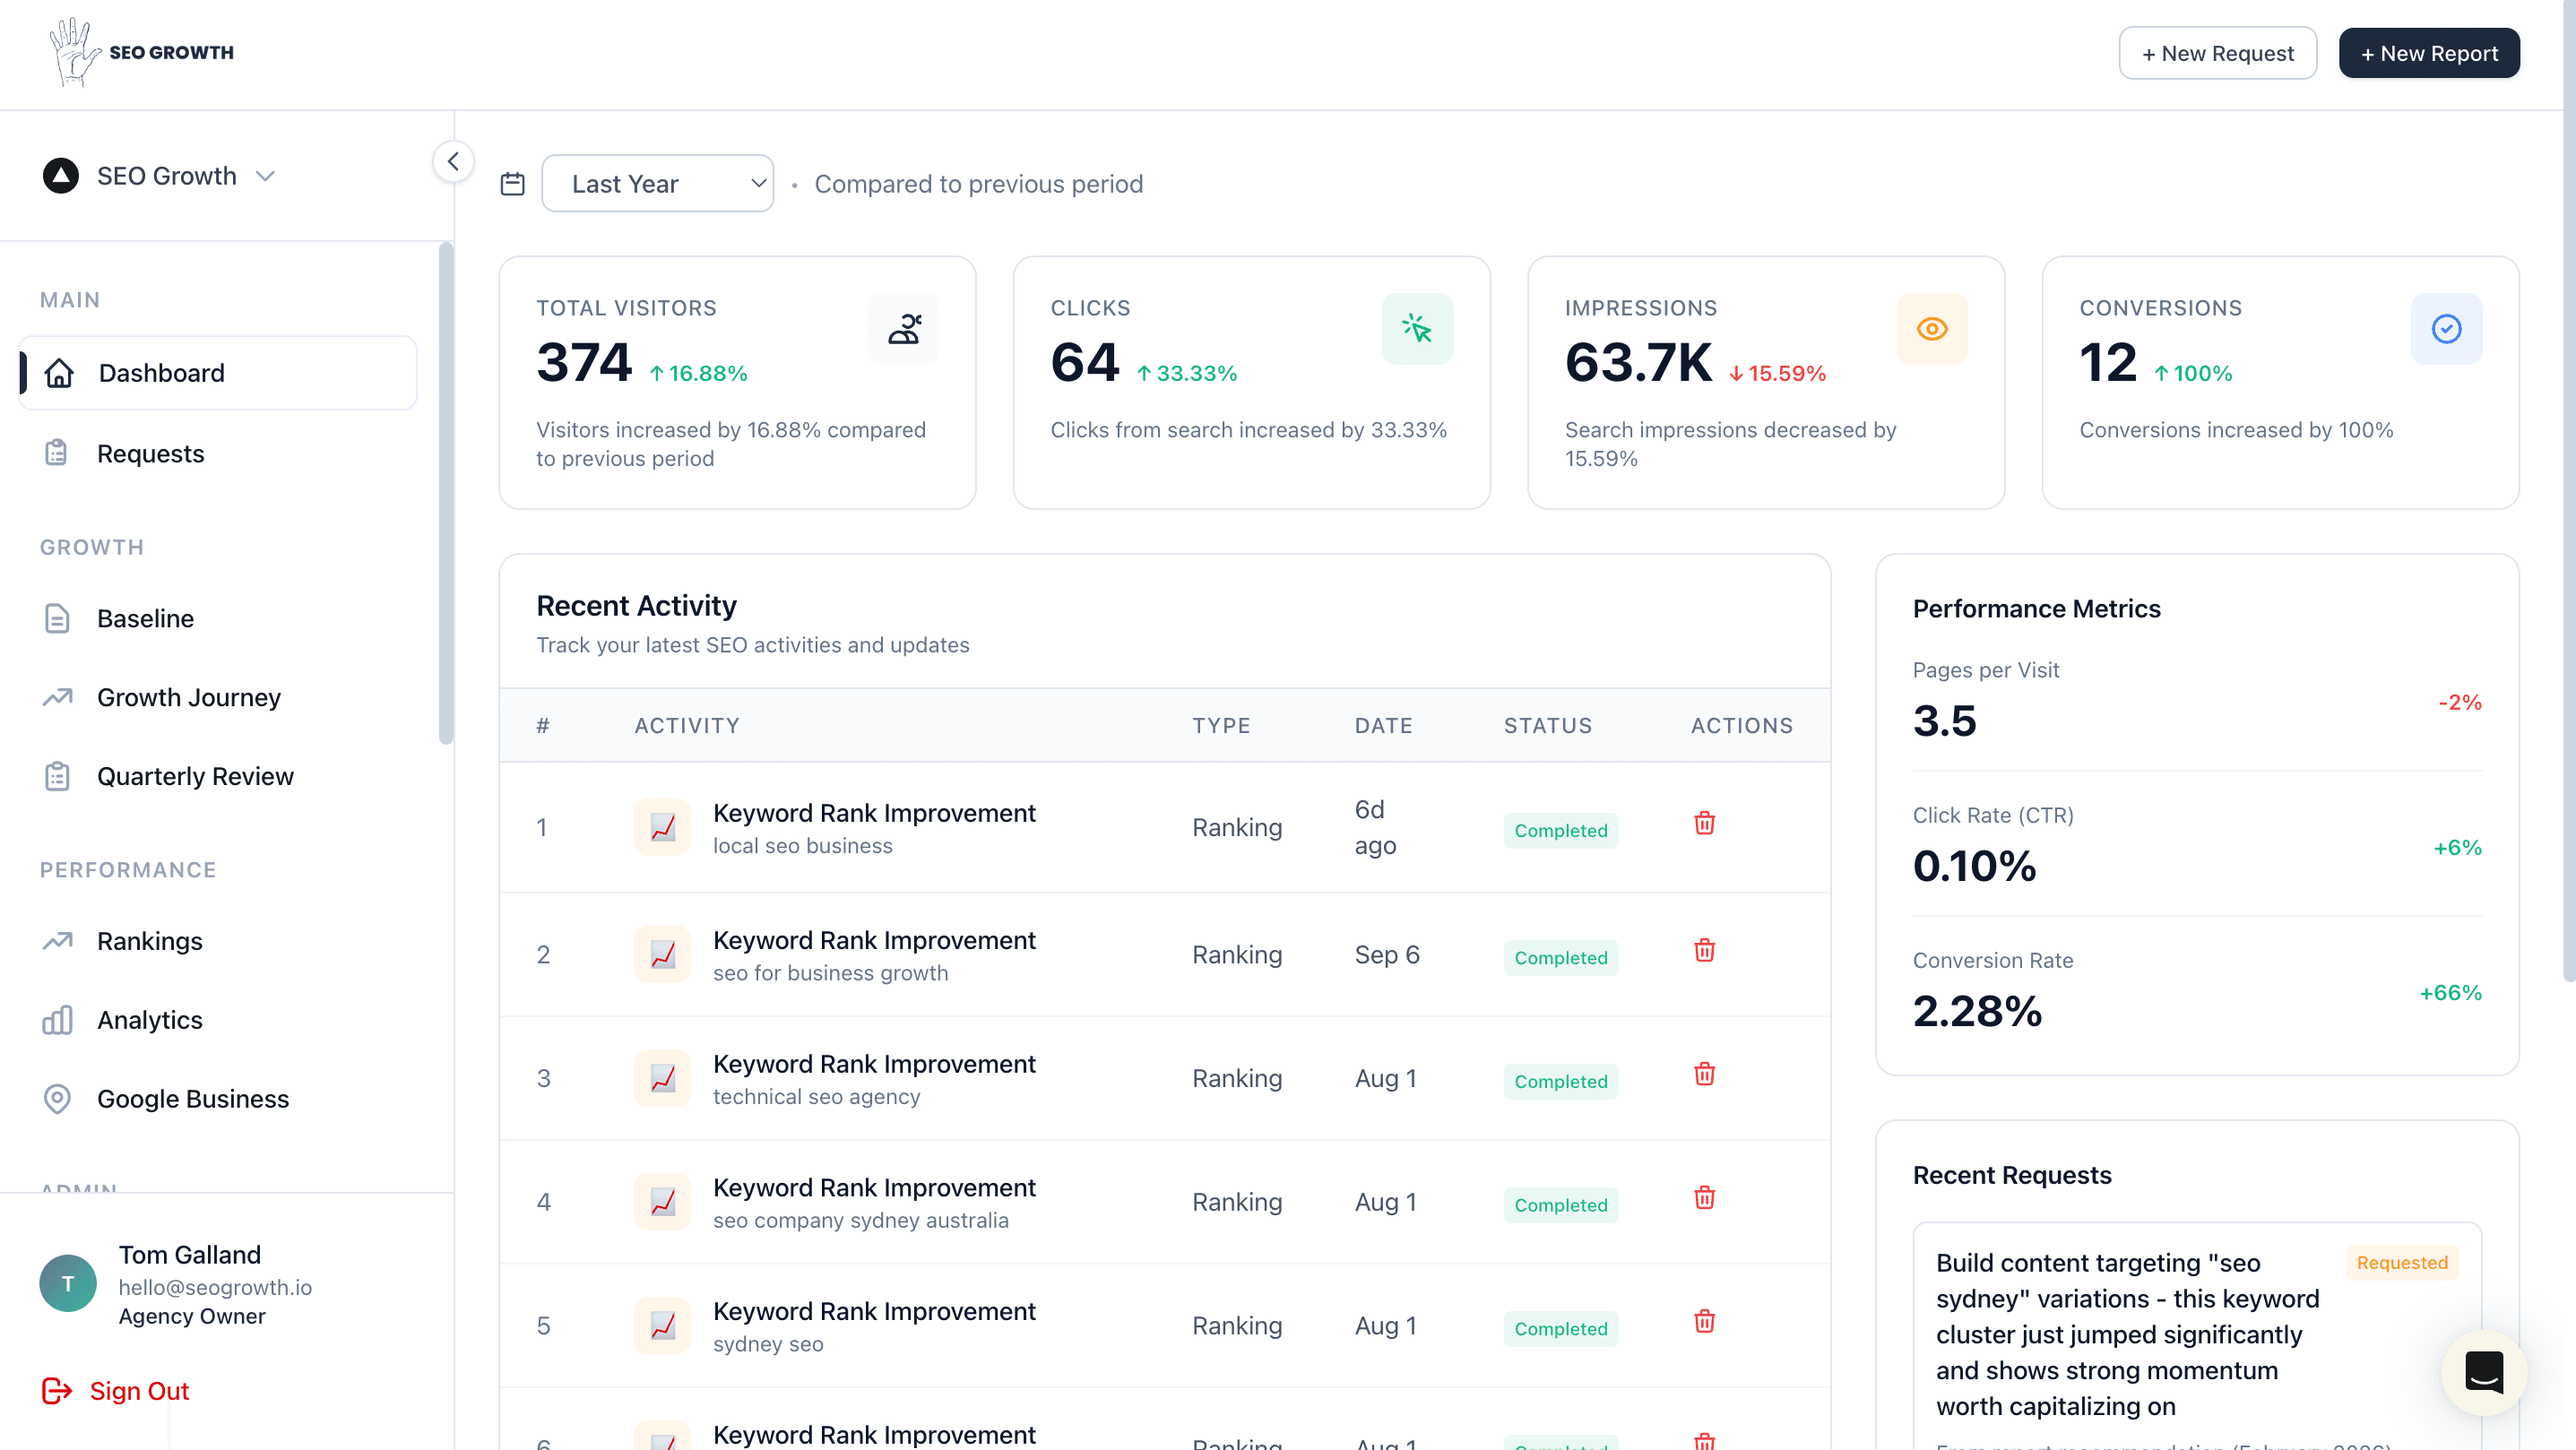Viewport: 2576px width, 1450px height.
Task: Open Analytics in sidebar
Action: point(218,1020)
